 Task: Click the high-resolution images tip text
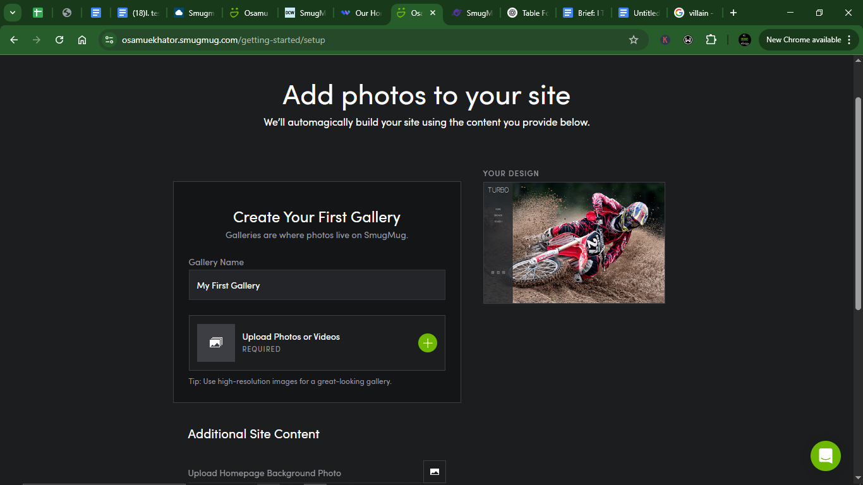pyautogui.click(x=290, y=381)
